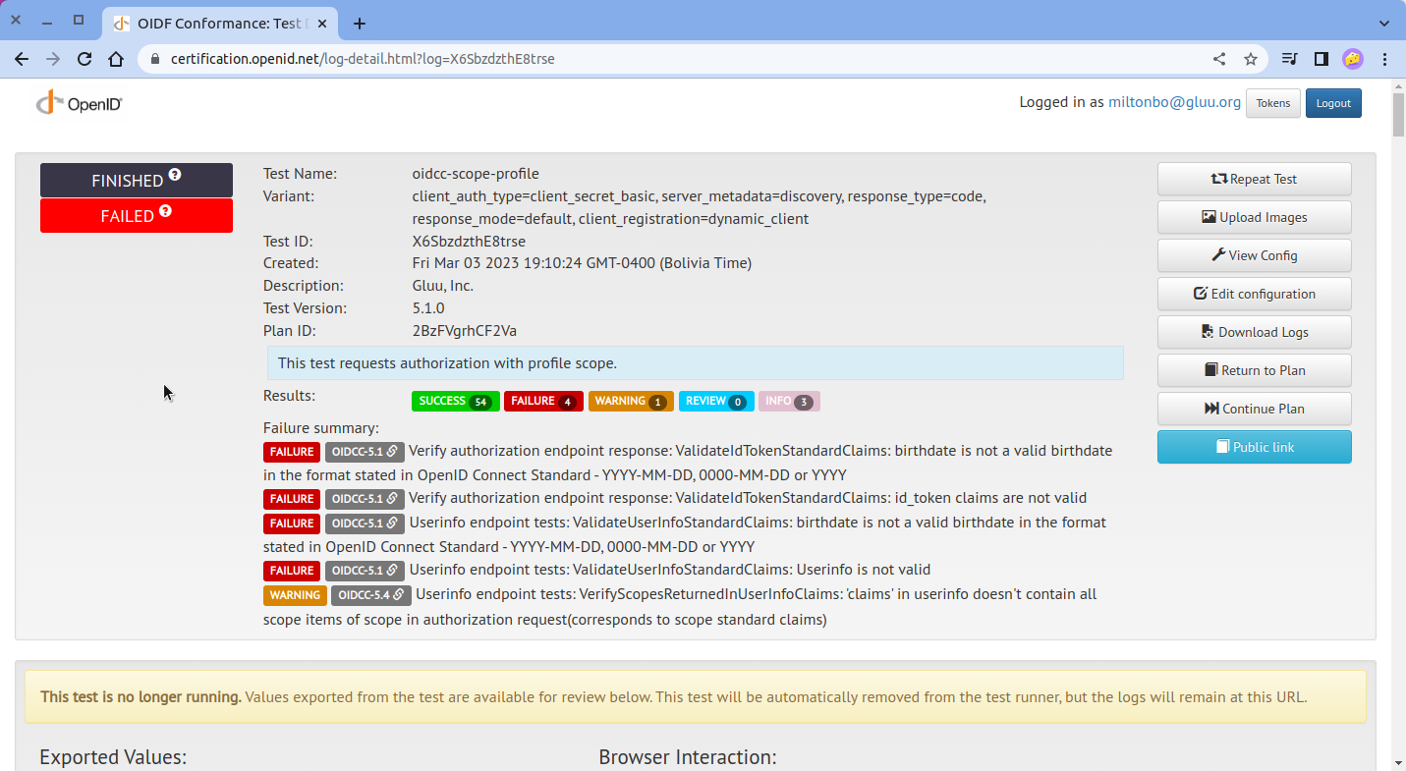Click the Description value Gluu, Inc.
Image resolution: width=1406 pixels, height=771 pixels.
click(x=442, y=286)
